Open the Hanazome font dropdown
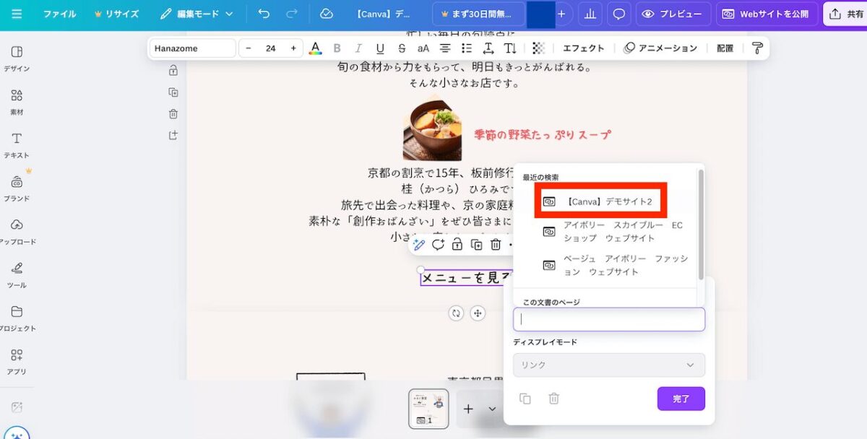 [x=192, y=48]
